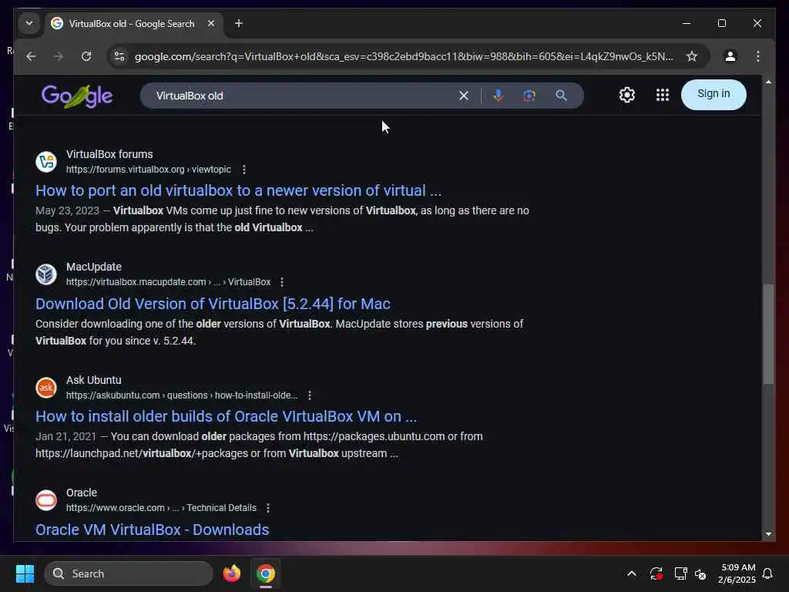
Task: Click the askubuntu.com URL text
Action: (182, 395)
